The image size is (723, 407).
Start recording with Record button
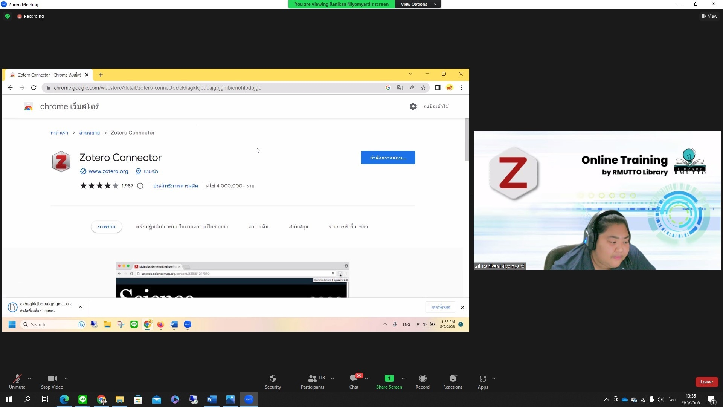[x=423, y=381]
